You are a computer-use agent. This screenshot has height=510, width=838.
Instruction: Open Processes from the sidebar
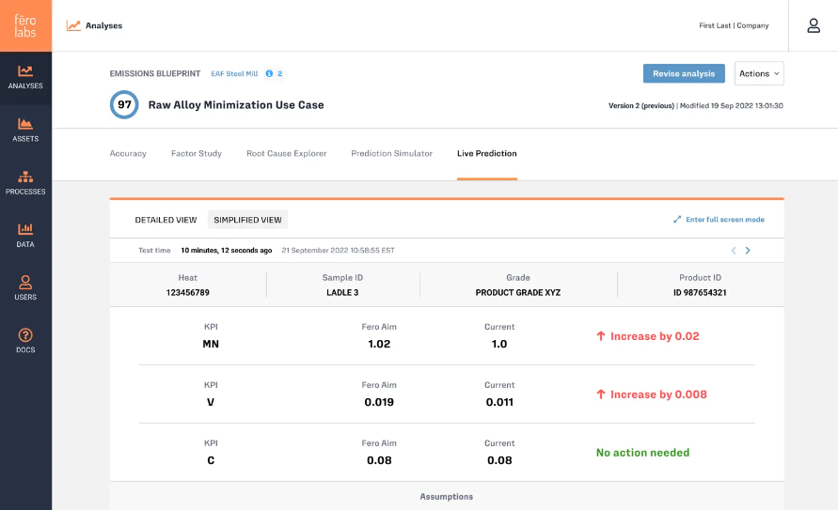pyautogui.click(x=25, y=183)
